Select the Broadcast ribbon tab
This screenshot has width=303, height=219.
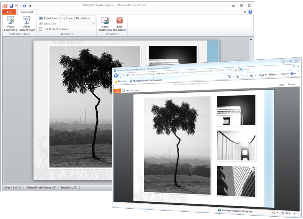coord(26,12)
